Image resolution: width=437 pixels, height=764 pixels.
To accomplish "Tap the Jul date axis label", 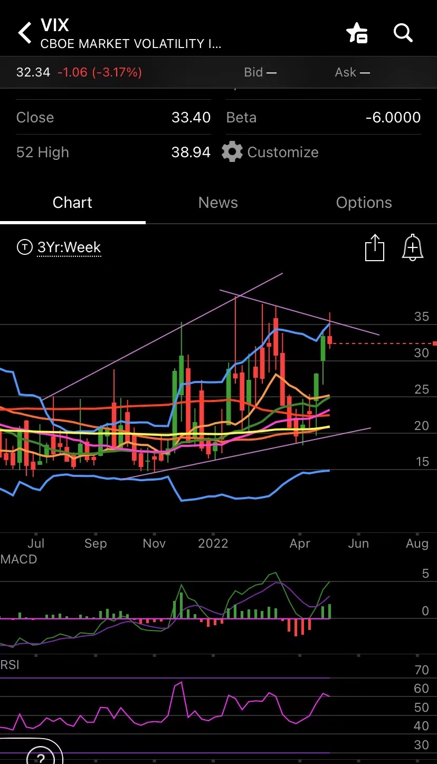I will [36, 543].
